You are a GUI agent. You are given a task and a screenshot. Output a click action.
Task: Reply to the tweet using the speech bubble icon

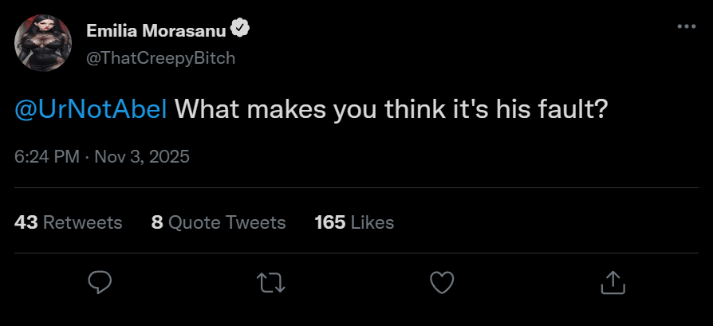point(100,281)
